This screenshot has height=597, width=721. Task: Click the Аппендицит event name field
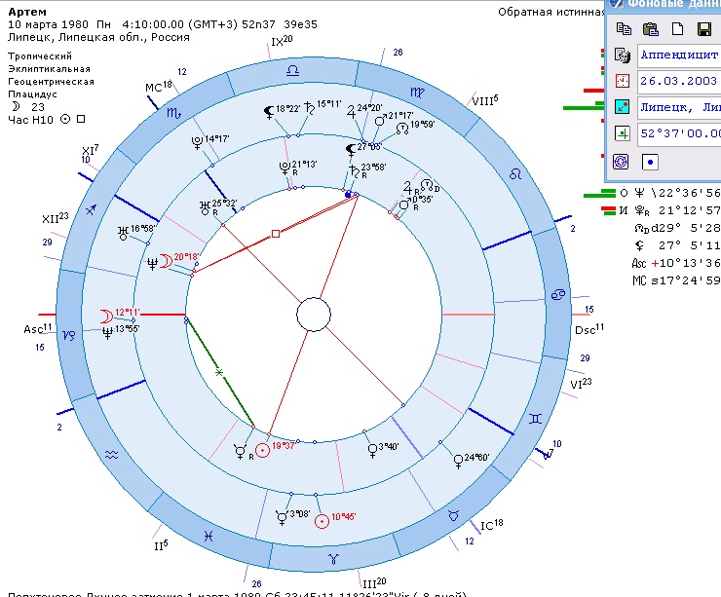click(680, 56)
